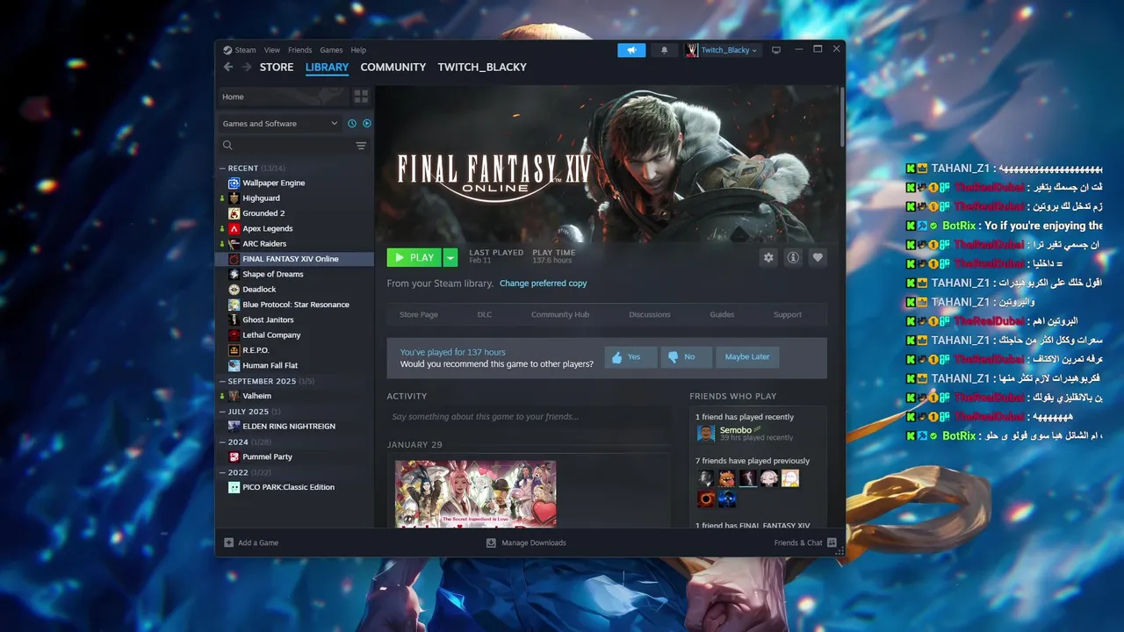
Task: Switch library to grid view icon
Action: point(361,97)
